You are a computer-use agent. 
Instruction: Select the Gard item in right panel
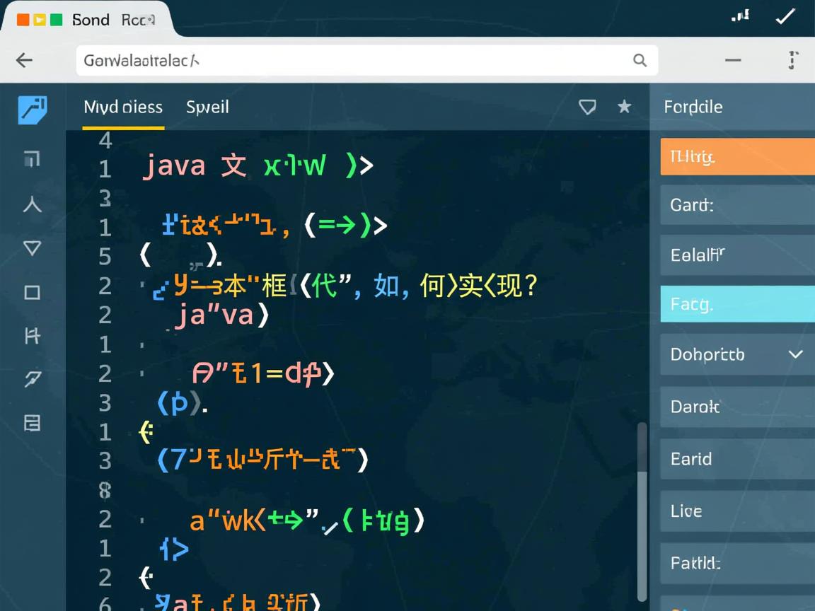tap(737, 205)
